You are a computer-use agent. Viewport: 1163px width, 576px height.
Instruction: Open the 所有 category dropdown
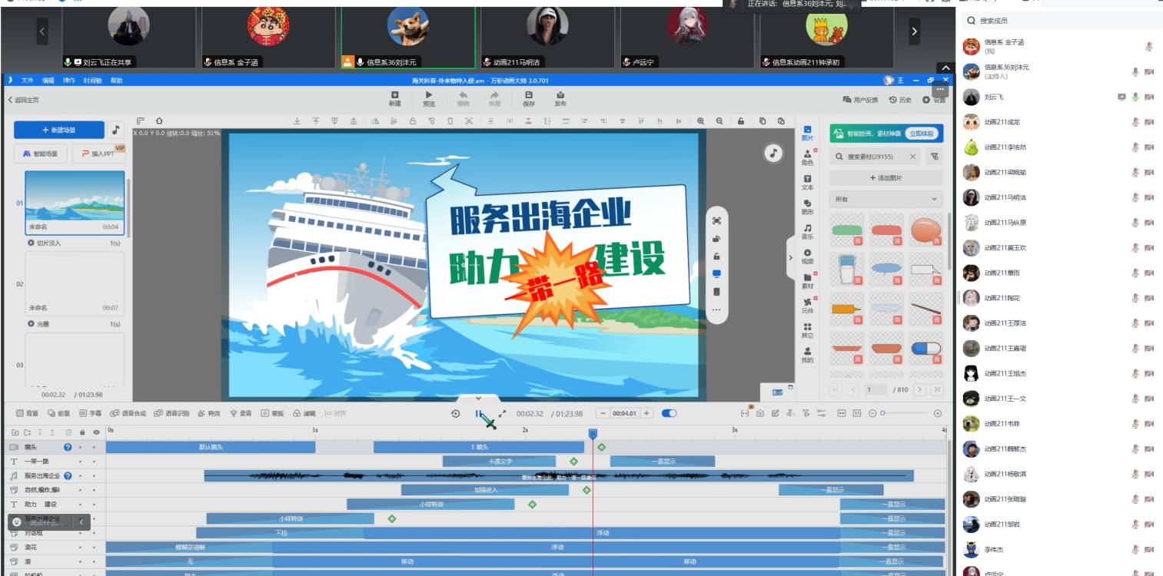click(886, 199)
